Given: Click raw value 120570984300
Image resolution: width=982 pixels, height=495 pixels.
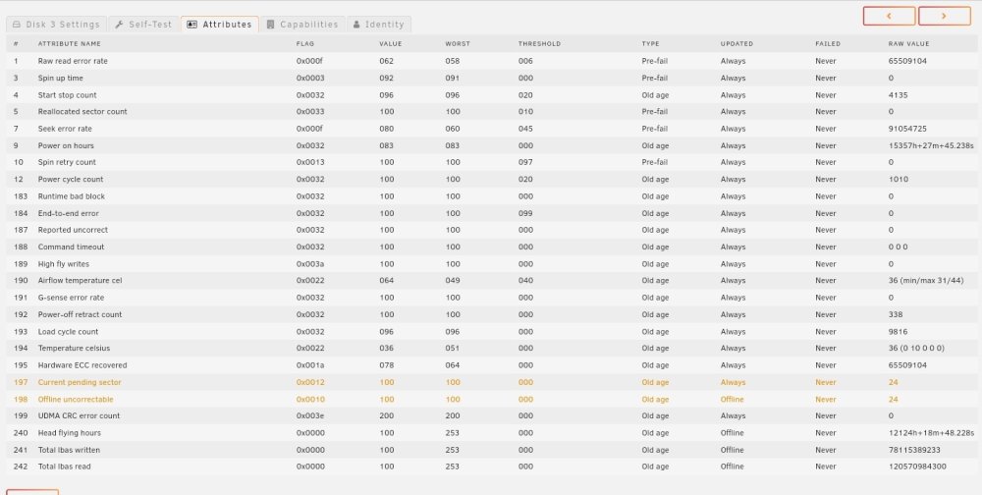Looking at the screenshot, I should coord(917,467).
